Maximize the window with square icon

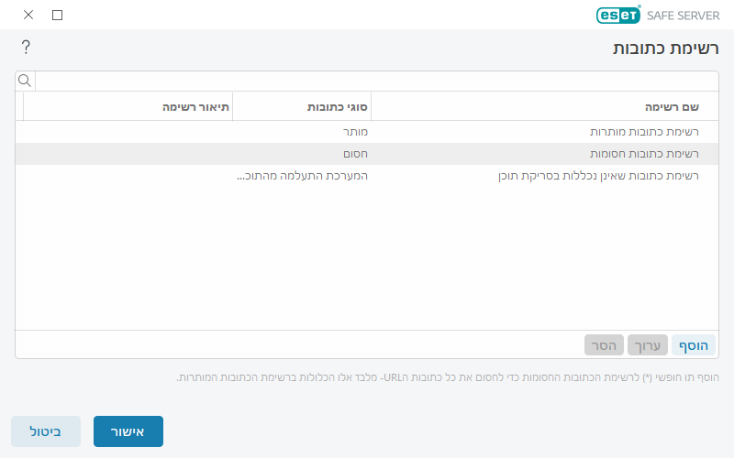pos(57,15)
